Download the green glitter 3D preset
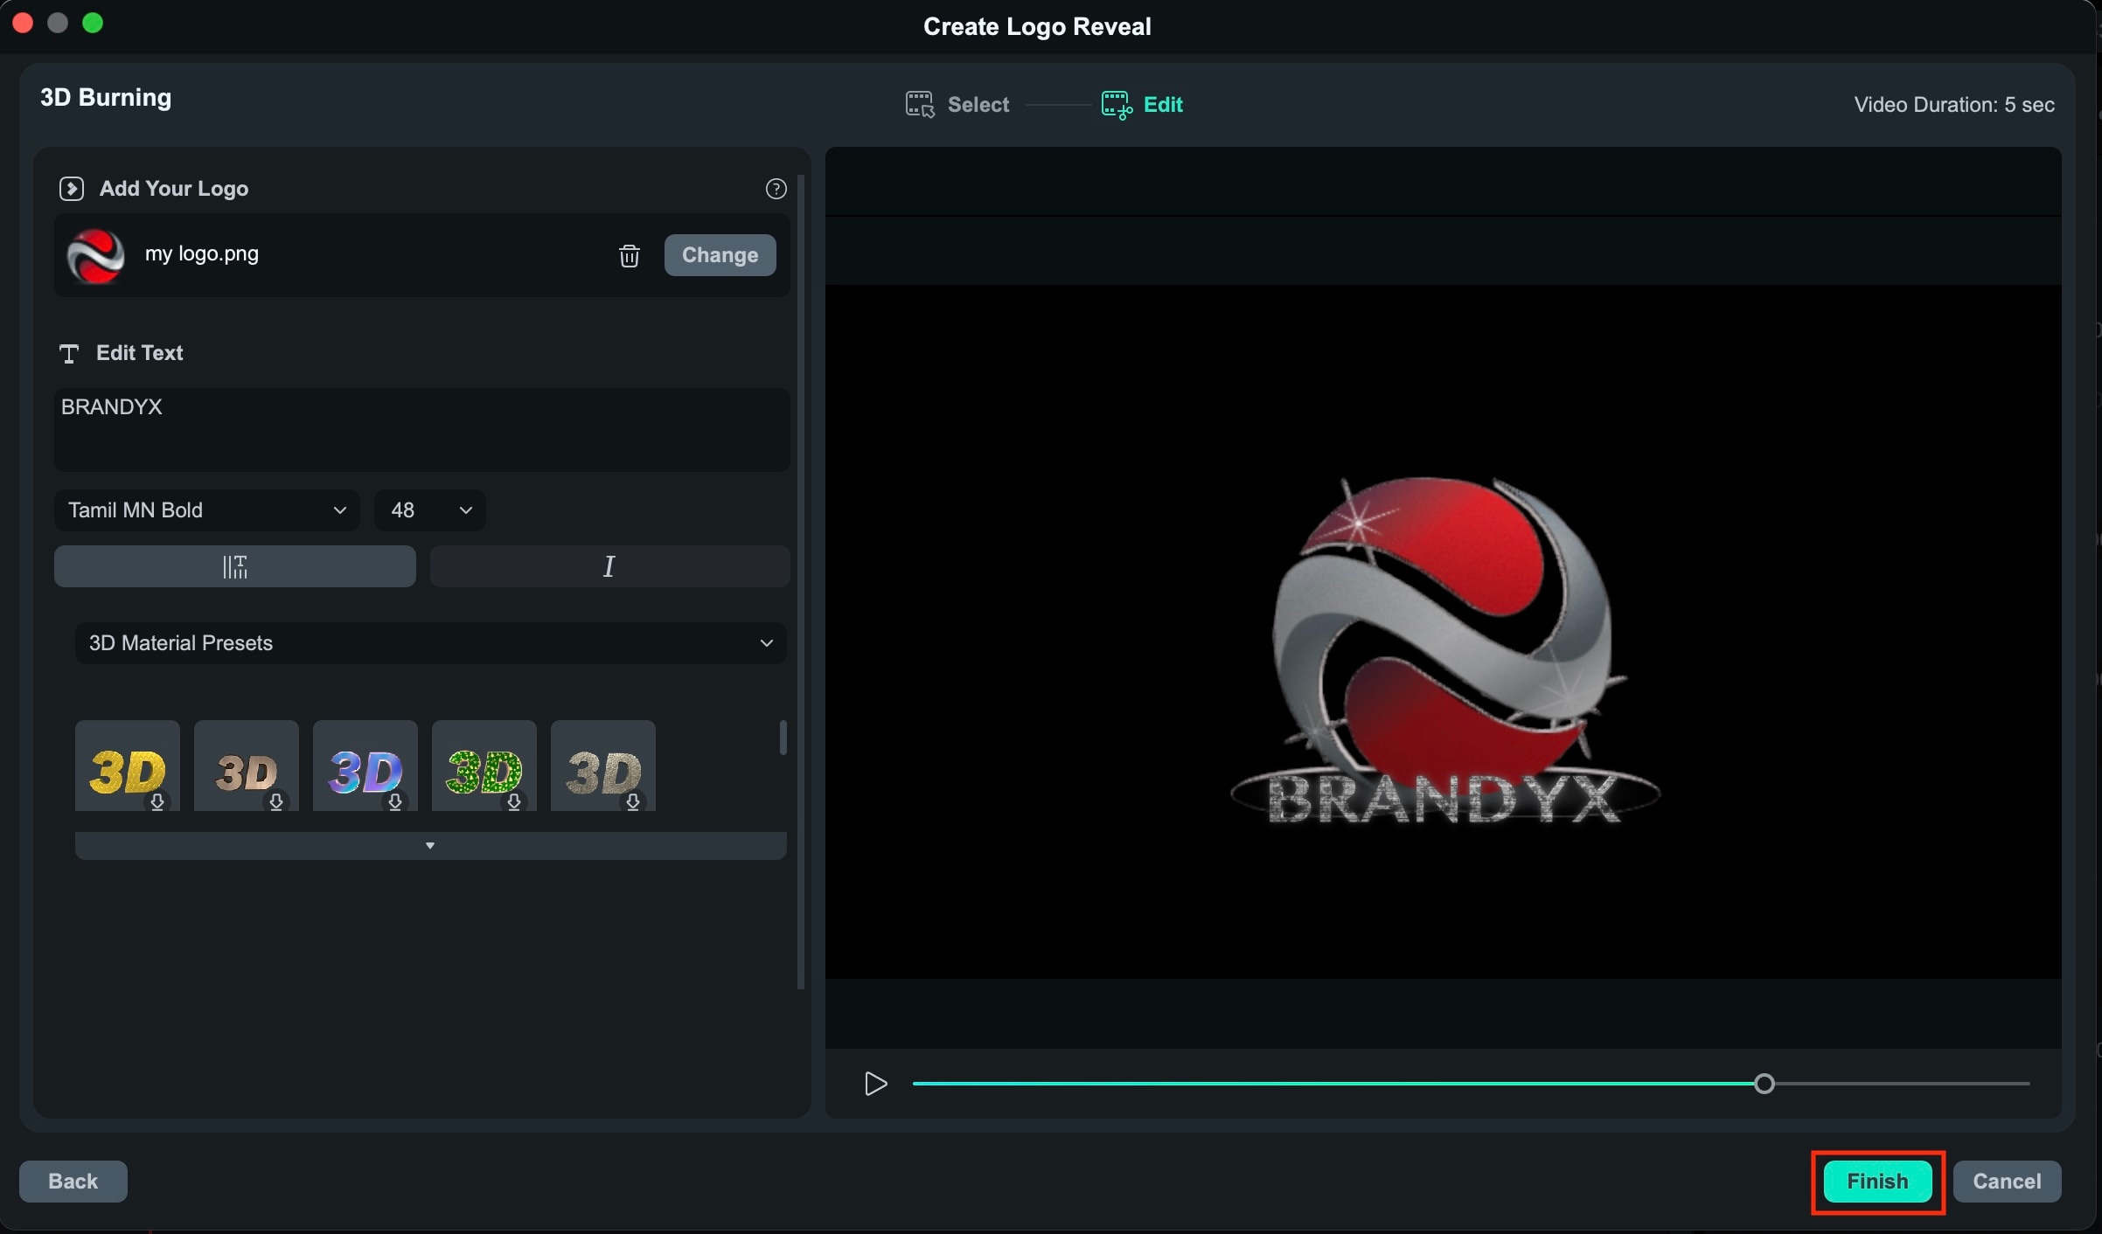The image size is (2102, 1234). tap(515, 802)
